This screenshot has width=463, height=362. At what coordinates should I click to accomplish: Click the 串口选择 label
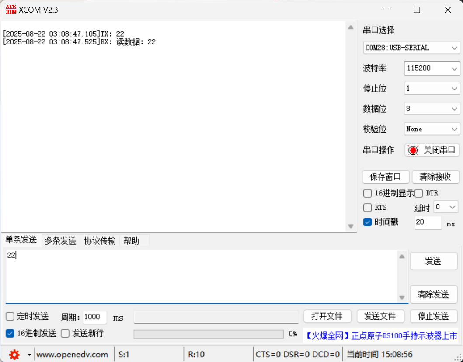379,30
